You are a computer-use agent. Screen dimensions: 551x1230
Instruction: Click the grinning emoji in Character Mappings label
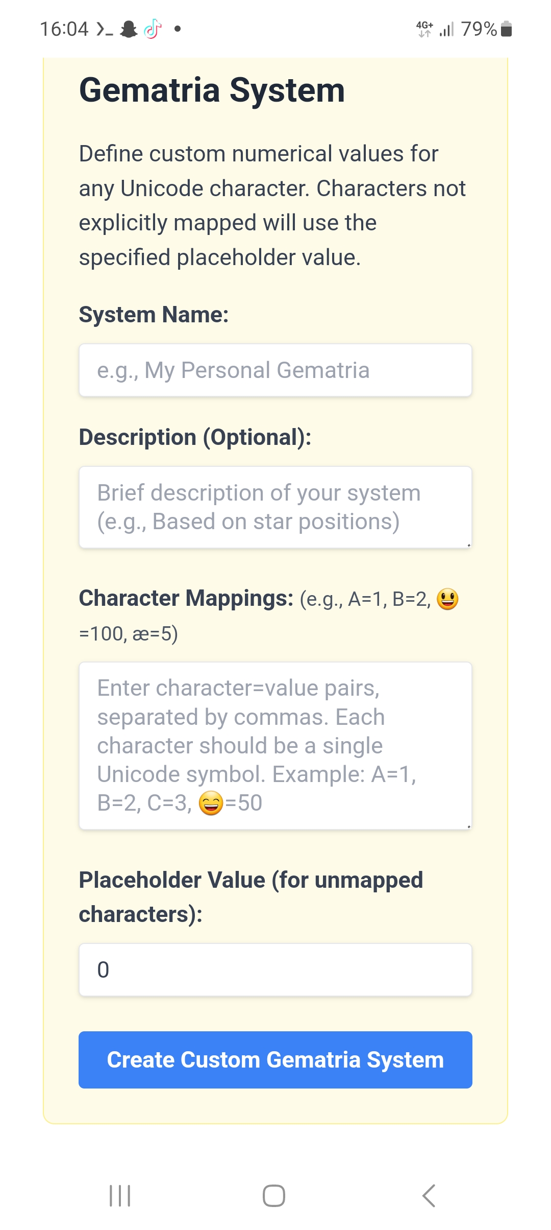click(x=447, y=599)
